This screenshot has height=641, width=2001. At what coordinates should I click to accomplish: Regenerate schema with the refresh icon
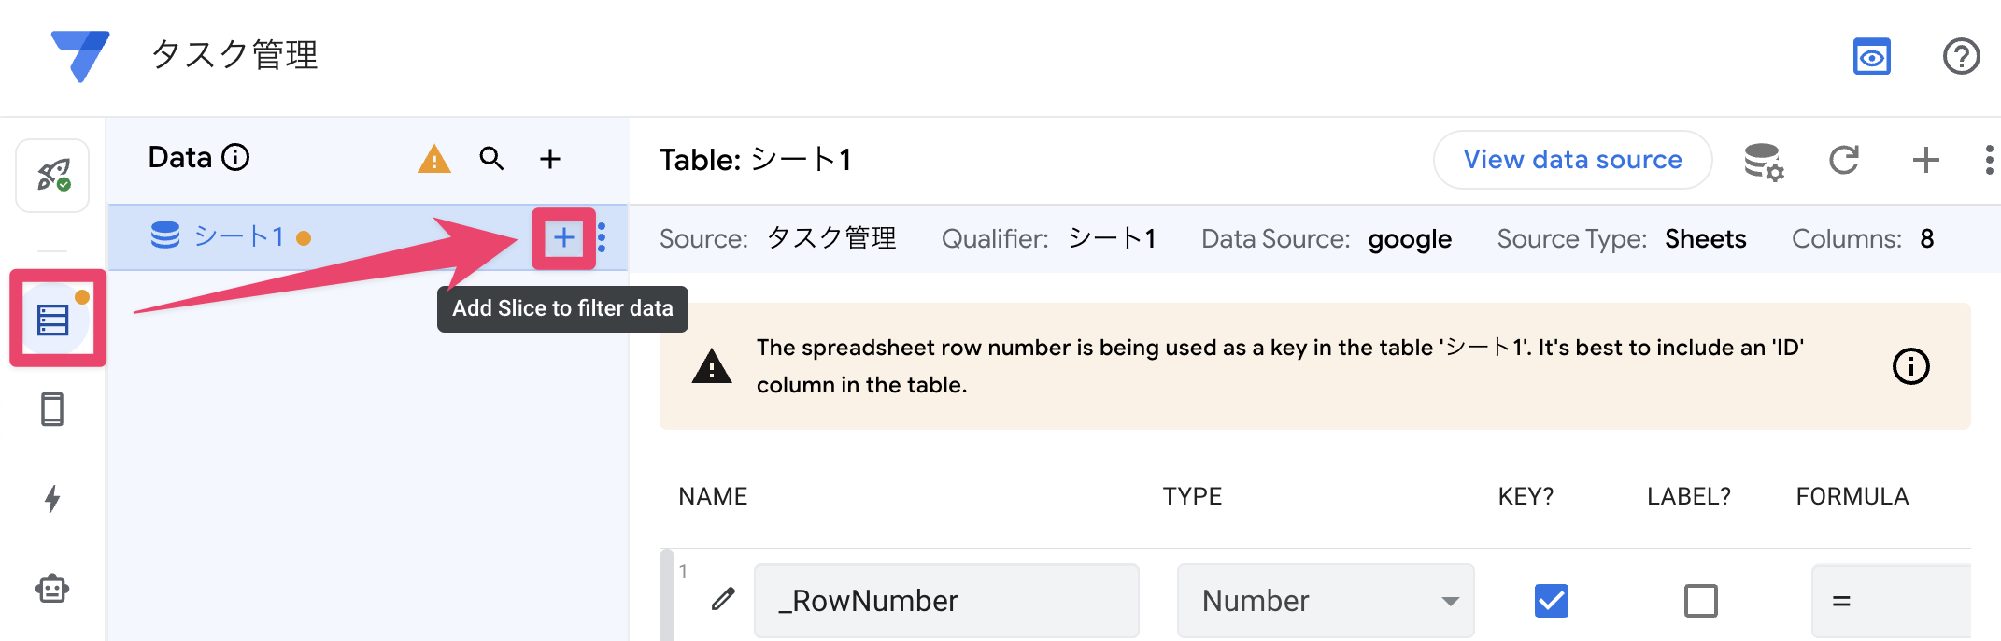tap(1844, 161)
